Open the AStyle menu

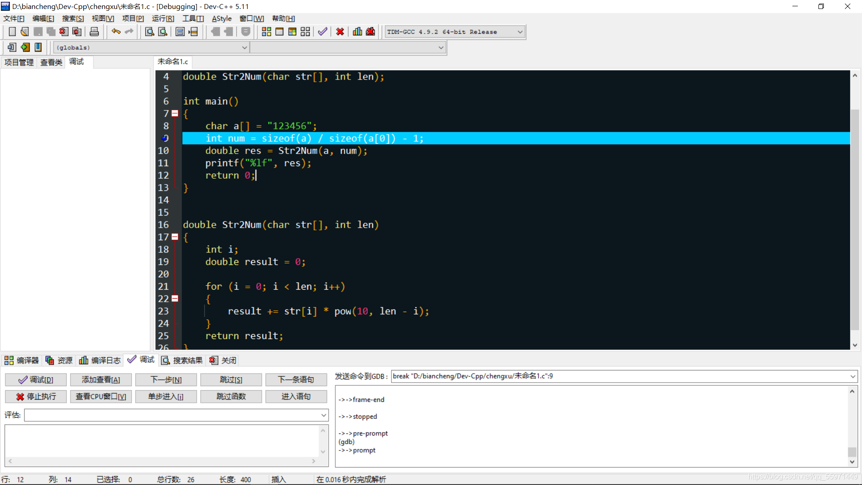(x=221, y=18)
